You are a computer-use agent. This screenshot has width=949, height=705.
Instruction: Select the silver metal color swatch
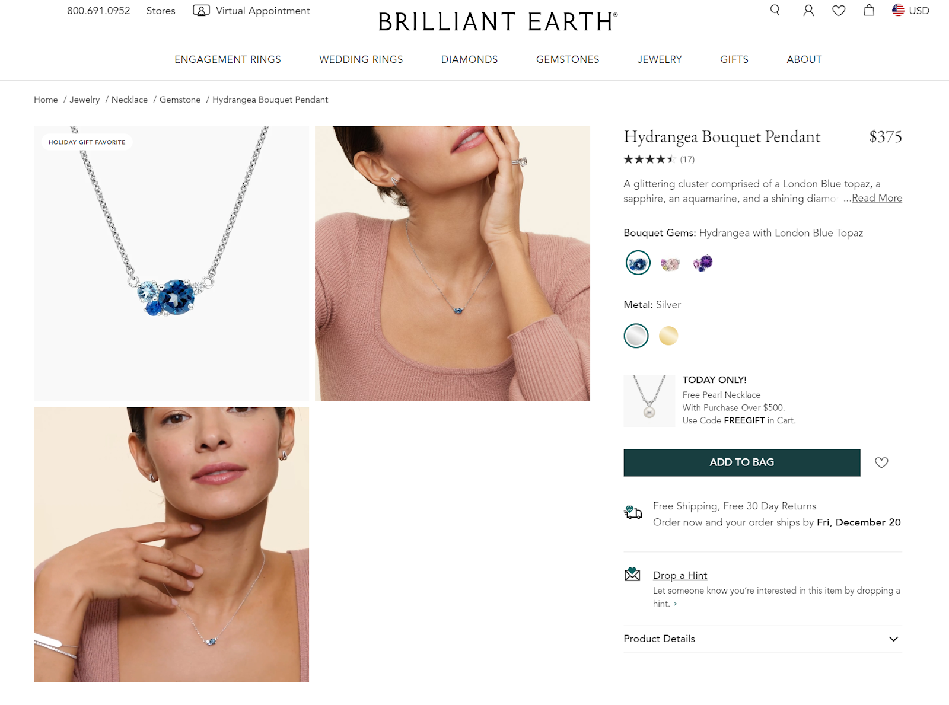click(636, 336)
